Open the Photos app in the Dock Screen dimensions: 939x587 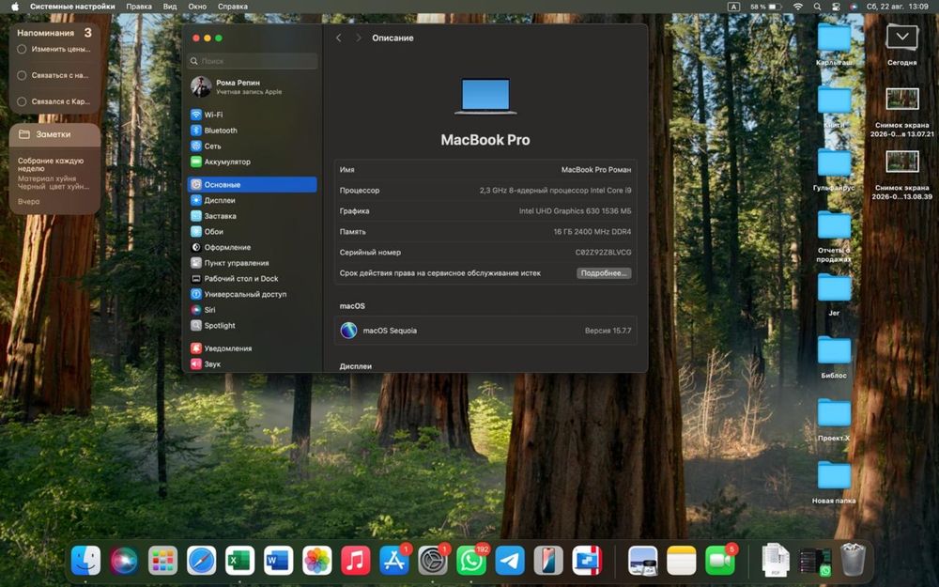316,562
